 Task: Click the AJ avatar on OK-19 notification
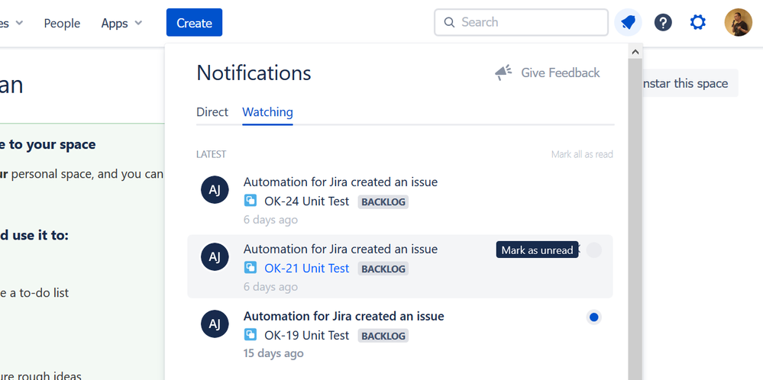pyautogui.click(x=215, y=324)
